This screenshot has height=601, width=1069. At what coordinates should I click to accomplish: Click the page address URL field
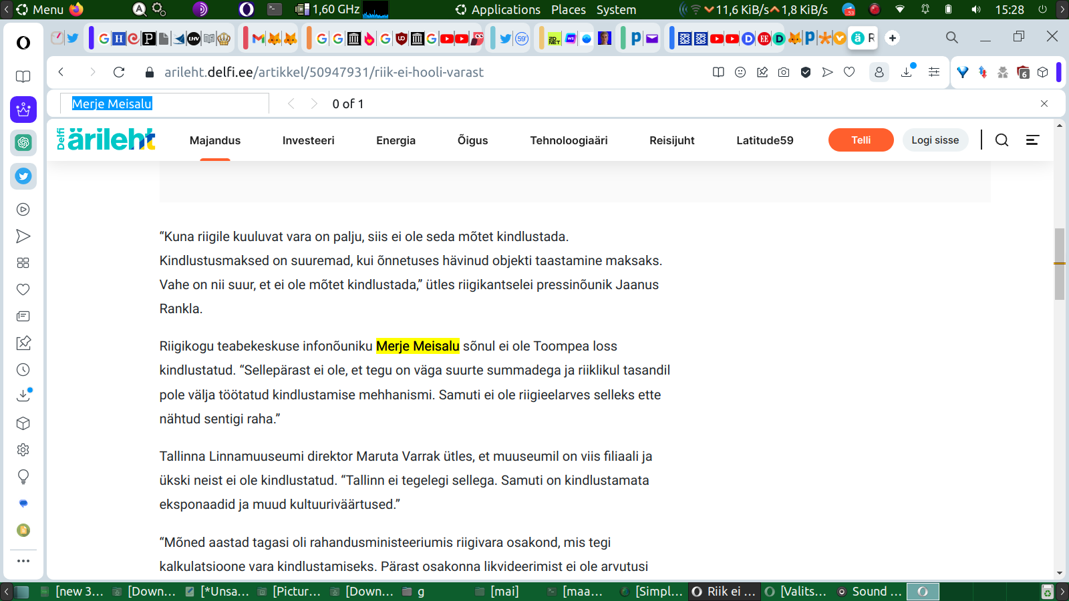(324, 72)
